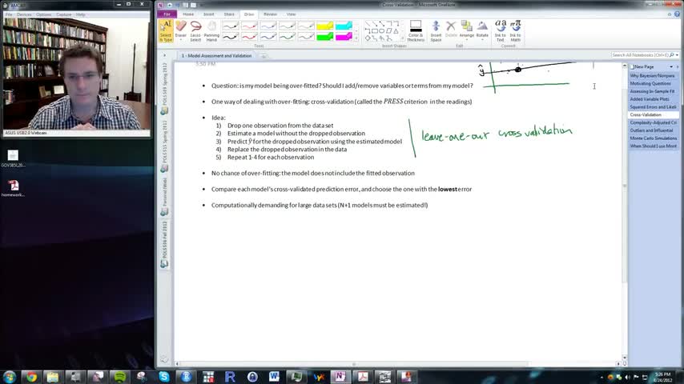The height and width of the screenshot is (384, 684).
Task: Open the New Page dropdown arrow
Action: pyautogui.click(x=671, y=66)
